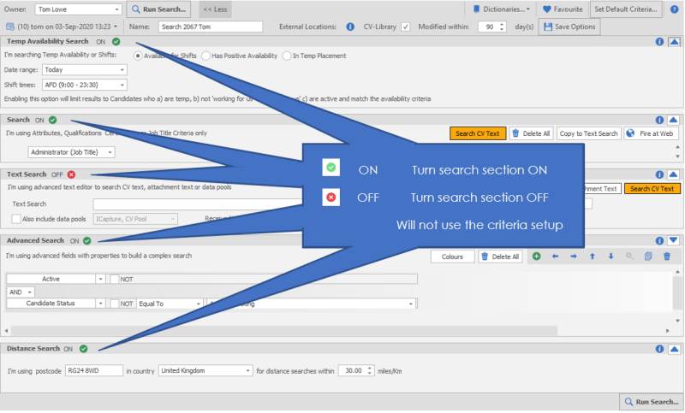Click the info icon beside External Locations
This screenshot has width=685, height=413.
pyautogui.click(x=350, y=27)
